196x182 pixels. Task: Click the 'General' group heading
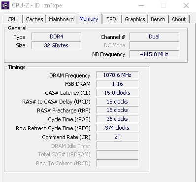17,28
